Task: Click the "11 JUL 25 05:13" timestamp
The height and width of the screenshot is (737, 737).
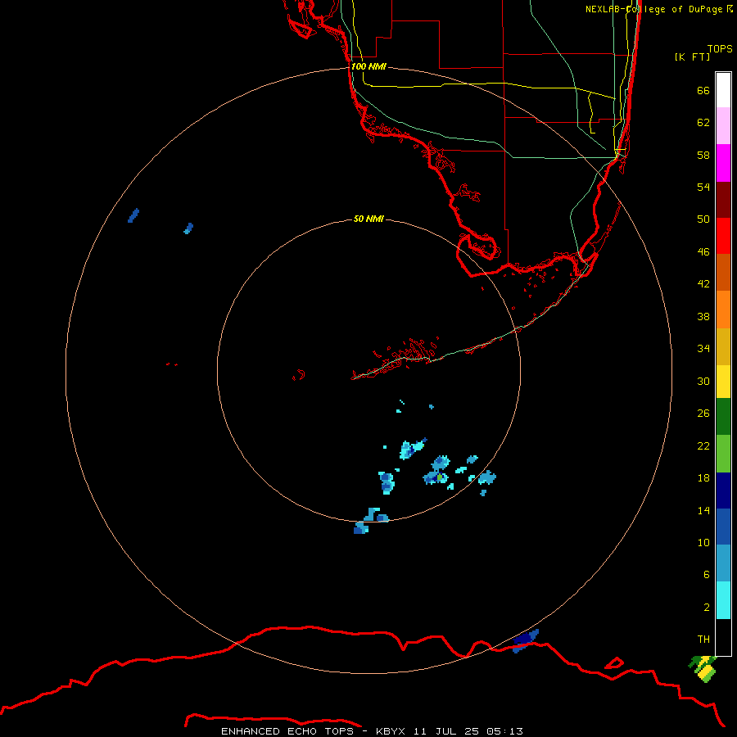Action: coord(468,731)
